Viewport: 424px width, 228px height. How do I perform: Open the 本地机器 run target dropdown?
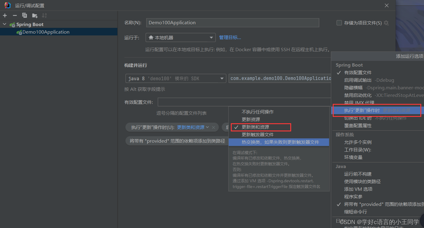tap(180, 38)
